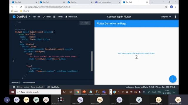Viewport: 188px width, 105px height.
Task: Open Task View on taskbar
Action: (x=71, y=92)
